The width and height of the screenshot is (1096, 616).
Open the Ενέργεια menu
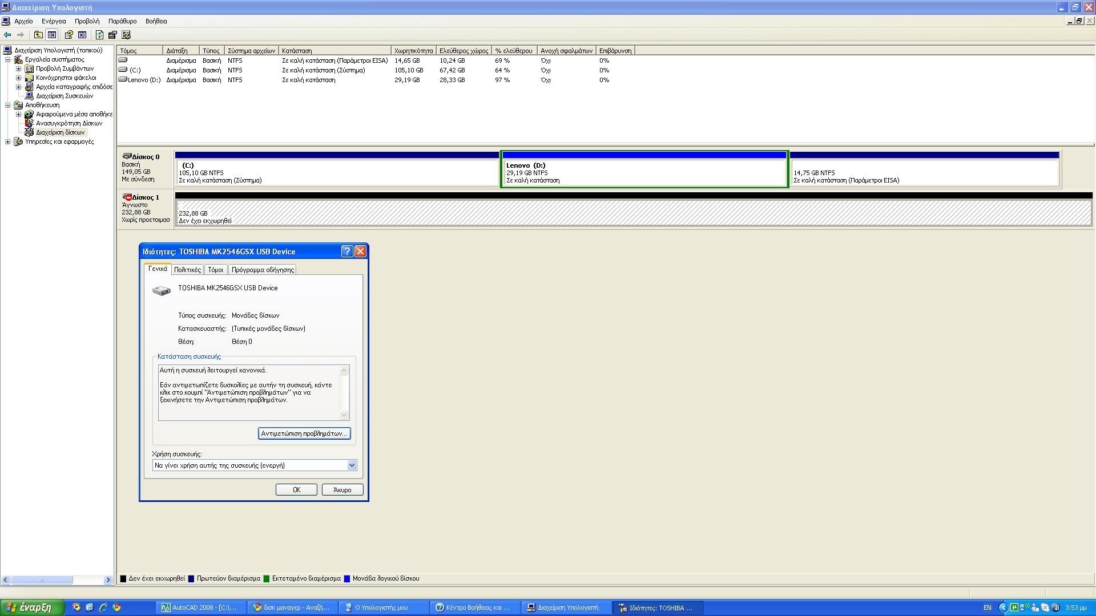54,21
